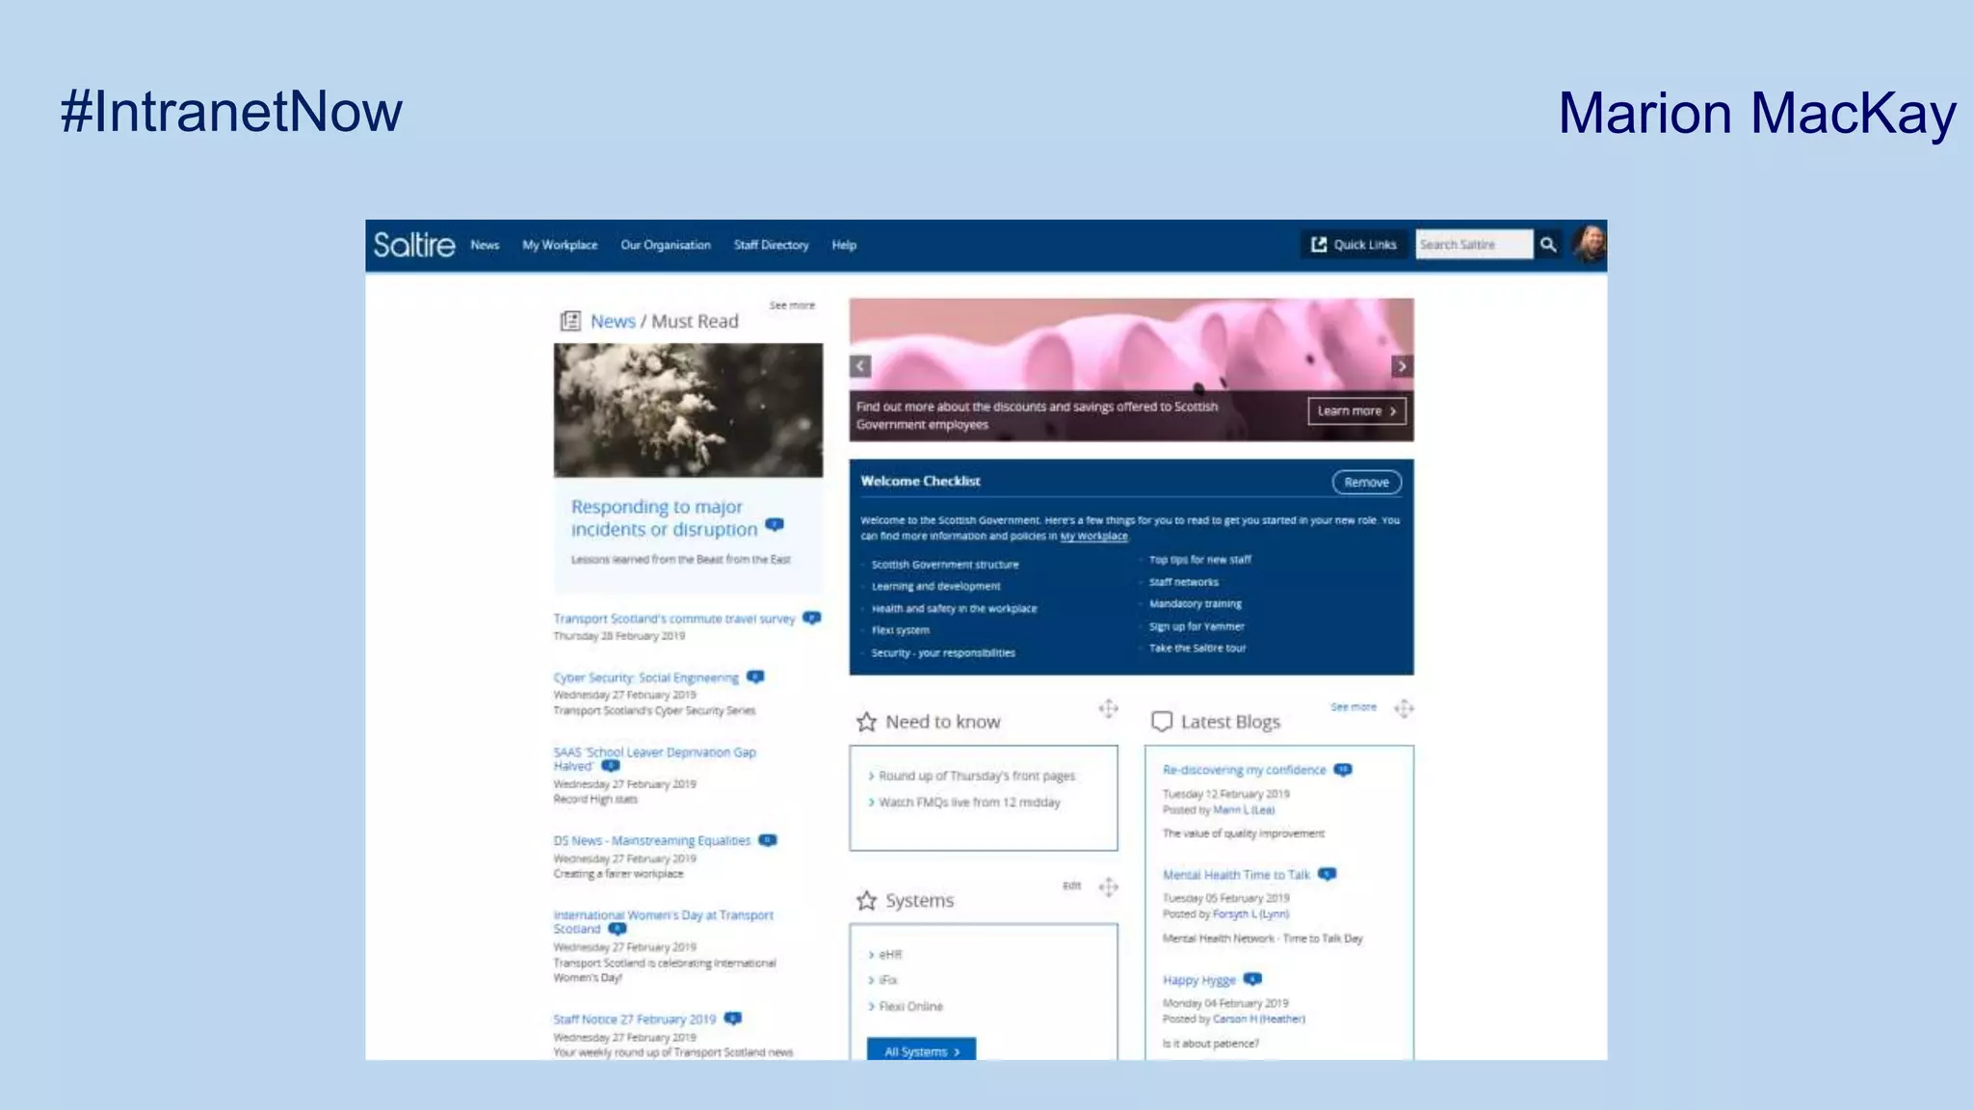1973x1110 pixels.
Task: Click the Systems widget move handle
Action: point(1108,886)
